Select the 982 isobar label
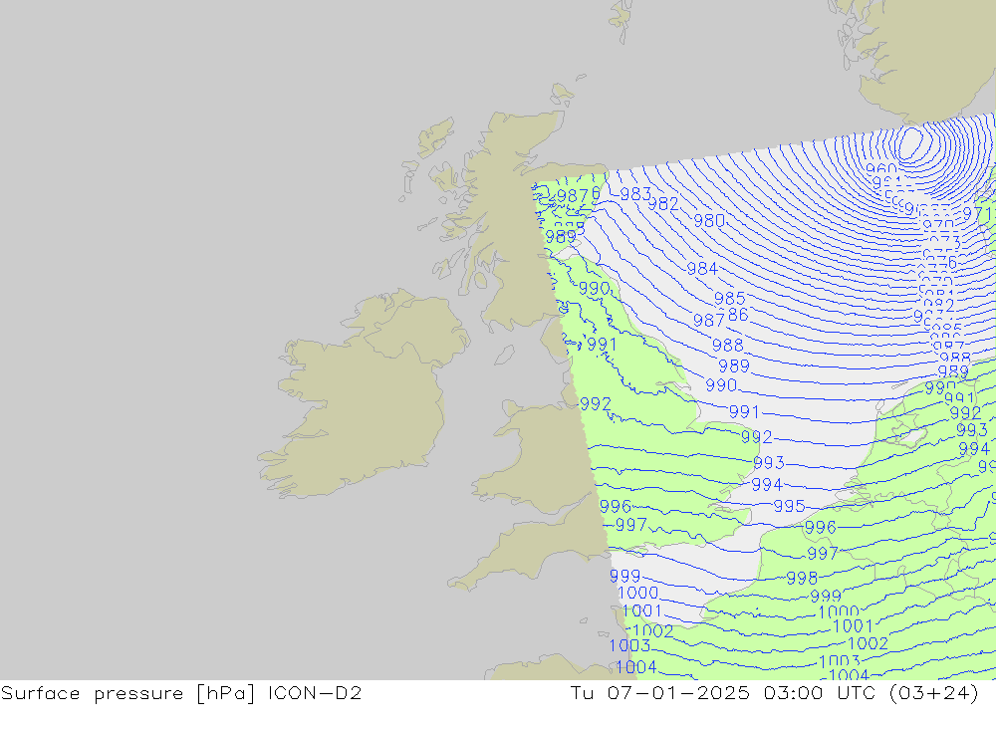Viewport: 996px width, 730px height. pos(663,203)
